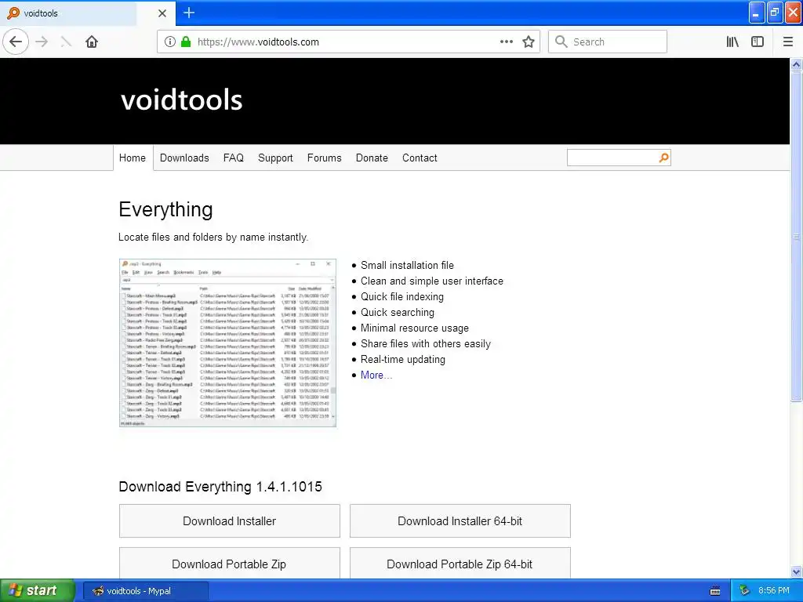The image size is (803, 602).
Task: Enlarge the Everything screenshot thumbnail
Action: 228,343
